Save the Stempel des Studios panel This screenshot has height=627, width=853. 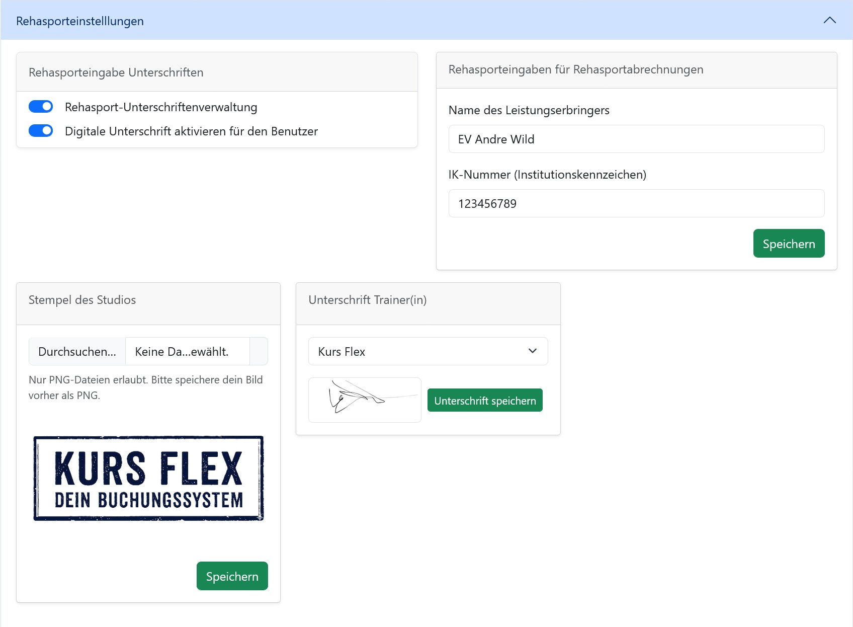click(232, 576)
